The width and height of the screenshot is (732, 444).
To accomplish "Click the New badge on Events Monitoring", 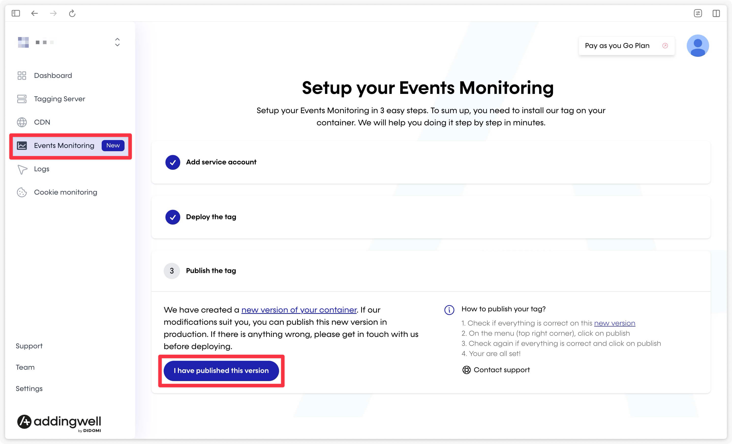I will [113, 145].
